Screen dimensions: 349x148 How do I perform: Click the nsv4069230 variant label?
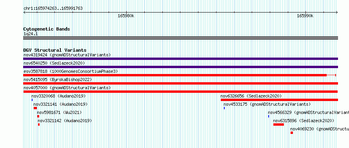pyautogui.click(x=320, y=129)
